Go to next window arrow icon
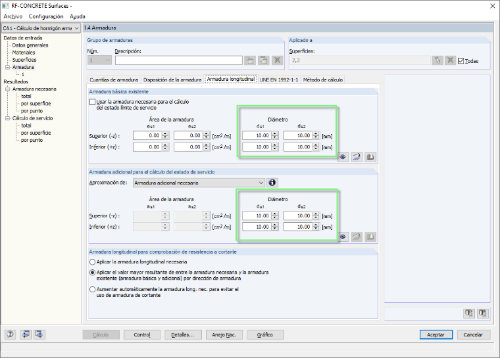The image size is (500, 358). [39, 334]
